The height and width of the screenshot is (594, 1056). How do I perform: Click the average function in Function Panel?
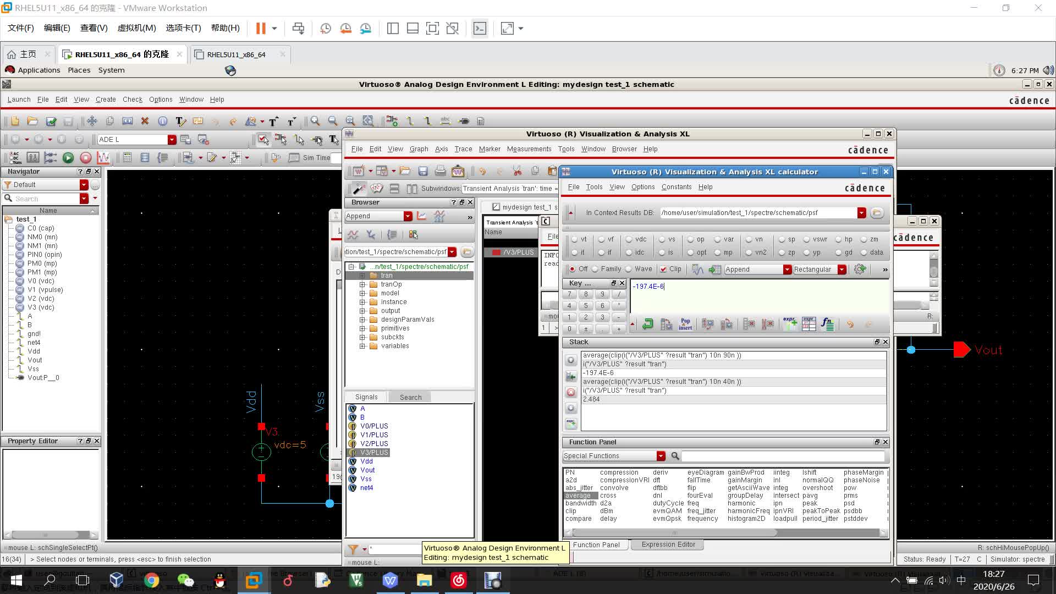click(x=577, y=496)
